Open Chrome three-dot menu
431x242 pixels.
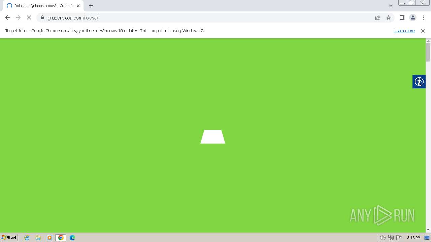click(424, 17)
